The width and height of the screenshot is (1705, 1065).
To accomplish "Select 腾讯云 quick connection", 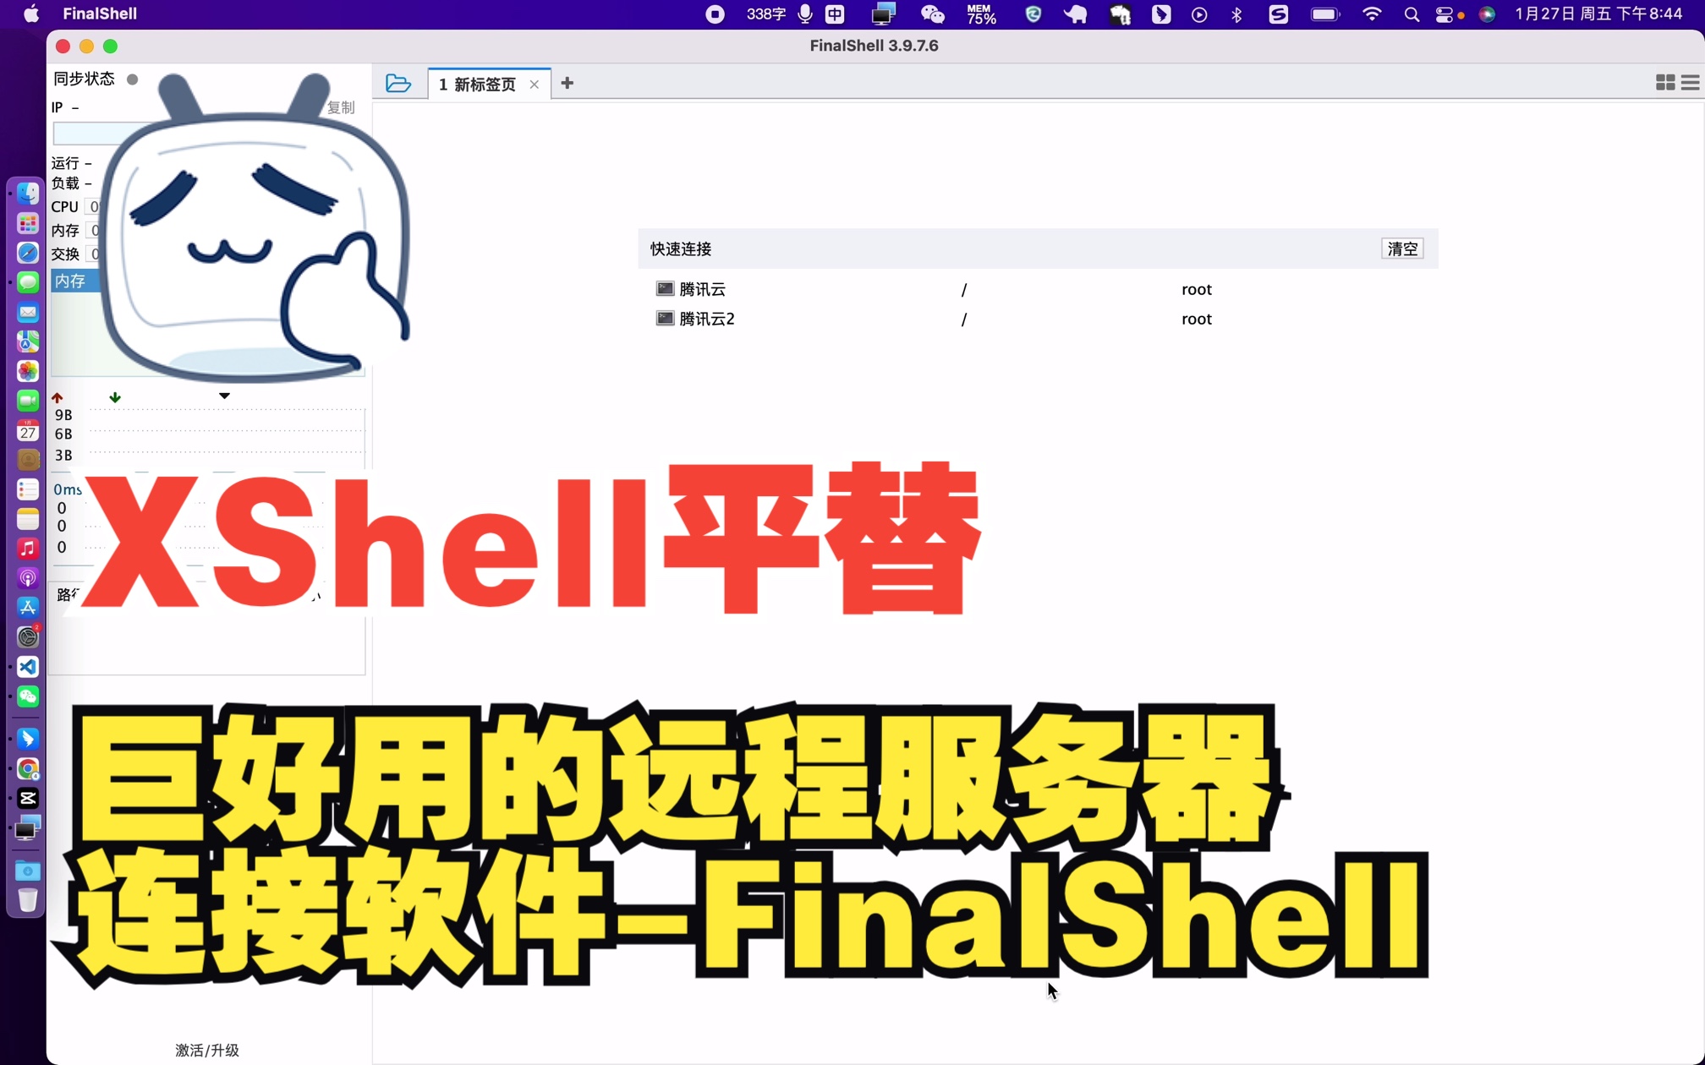I will click(x=701, y=288).
